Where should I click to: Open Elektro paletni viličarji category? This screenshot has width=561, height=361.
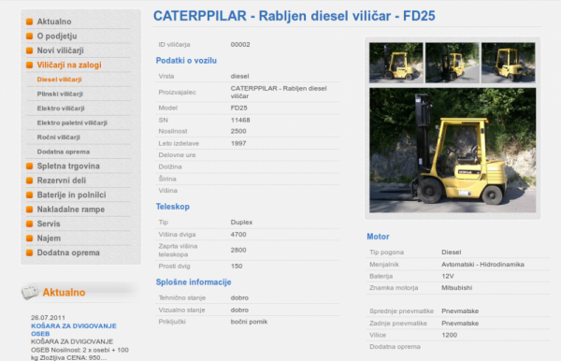click(x=72, y=123)
